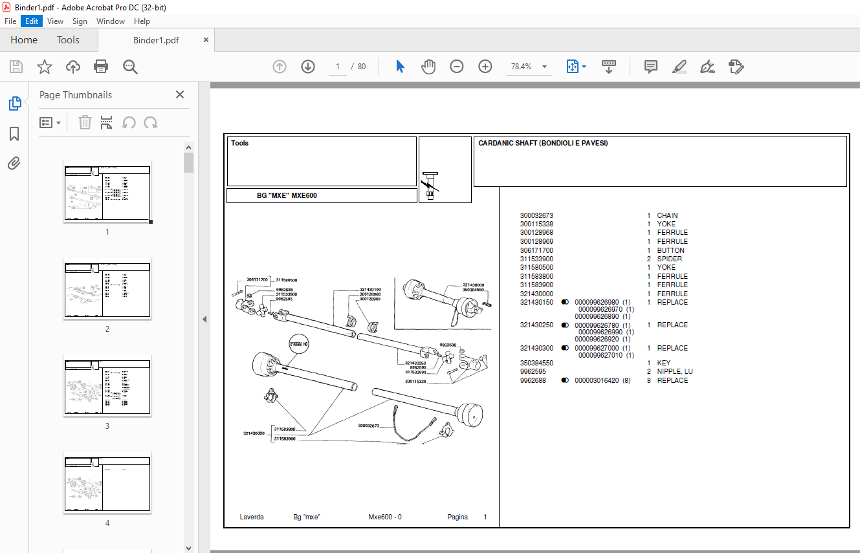860x553 pixels.
Task: Click the Laverda footer text
Action: coord(252,517)
